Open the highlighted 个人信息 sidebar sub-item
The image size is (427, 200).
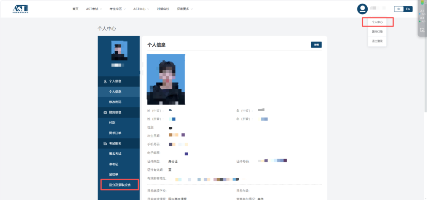(x=119, y=91)
